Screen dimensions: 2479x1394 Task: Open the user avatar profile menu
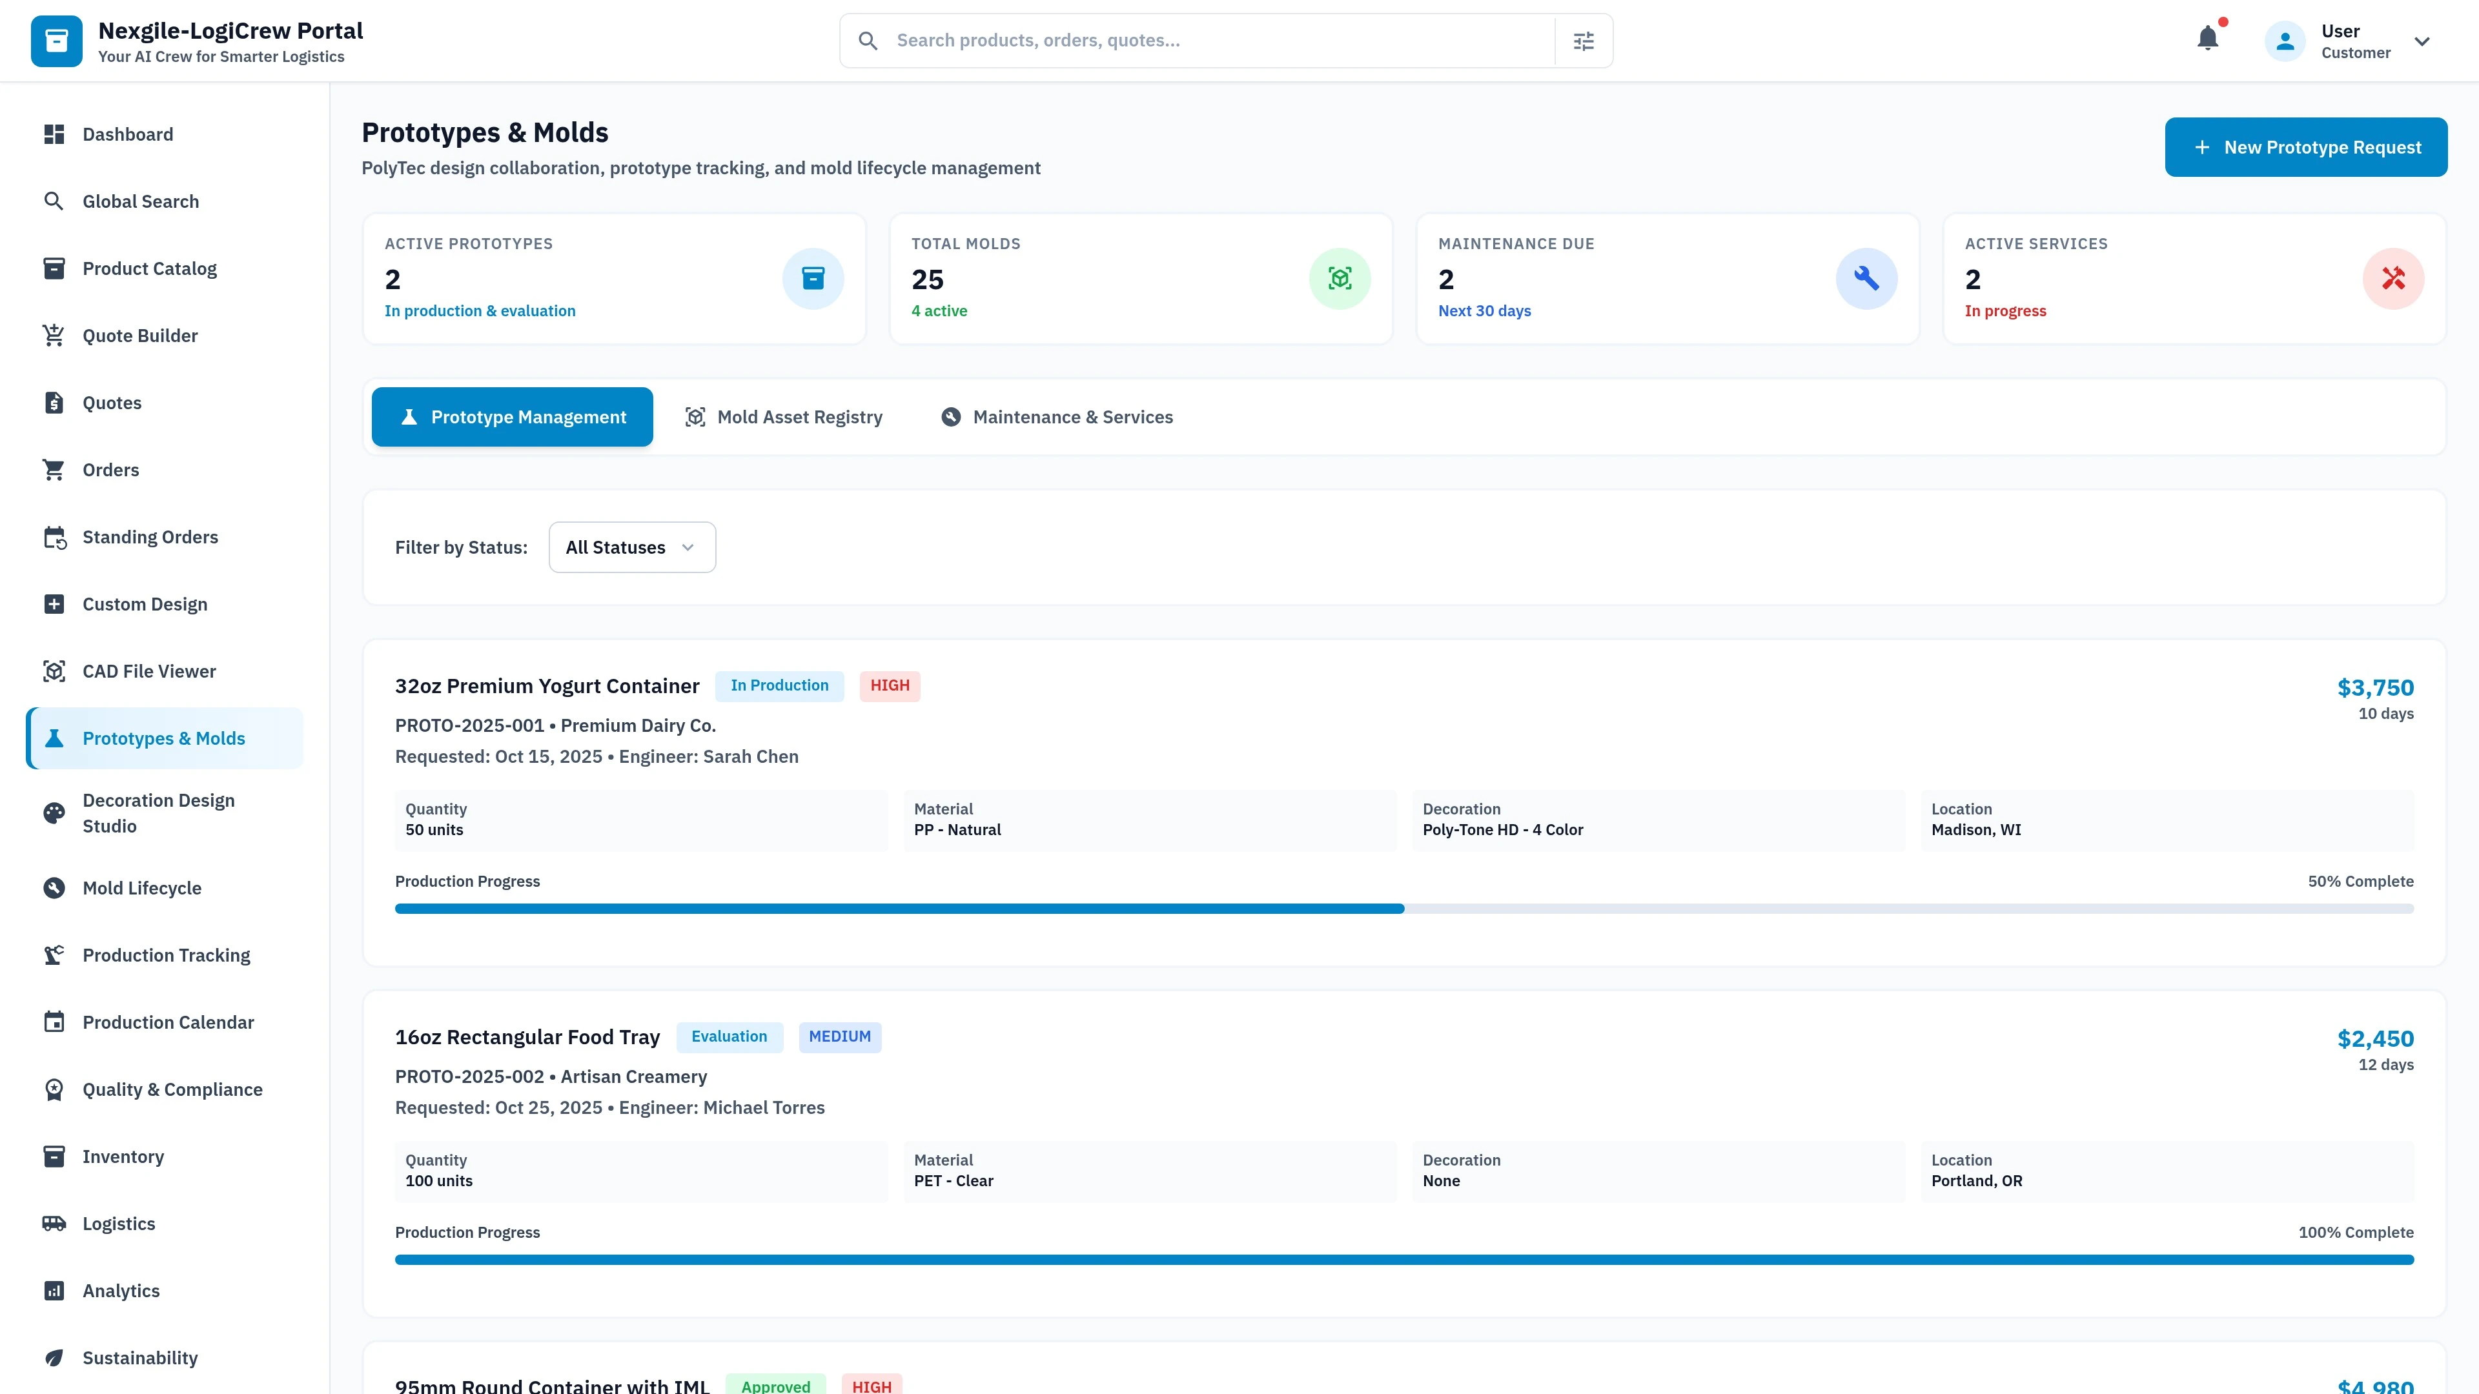pos(2283,41)
